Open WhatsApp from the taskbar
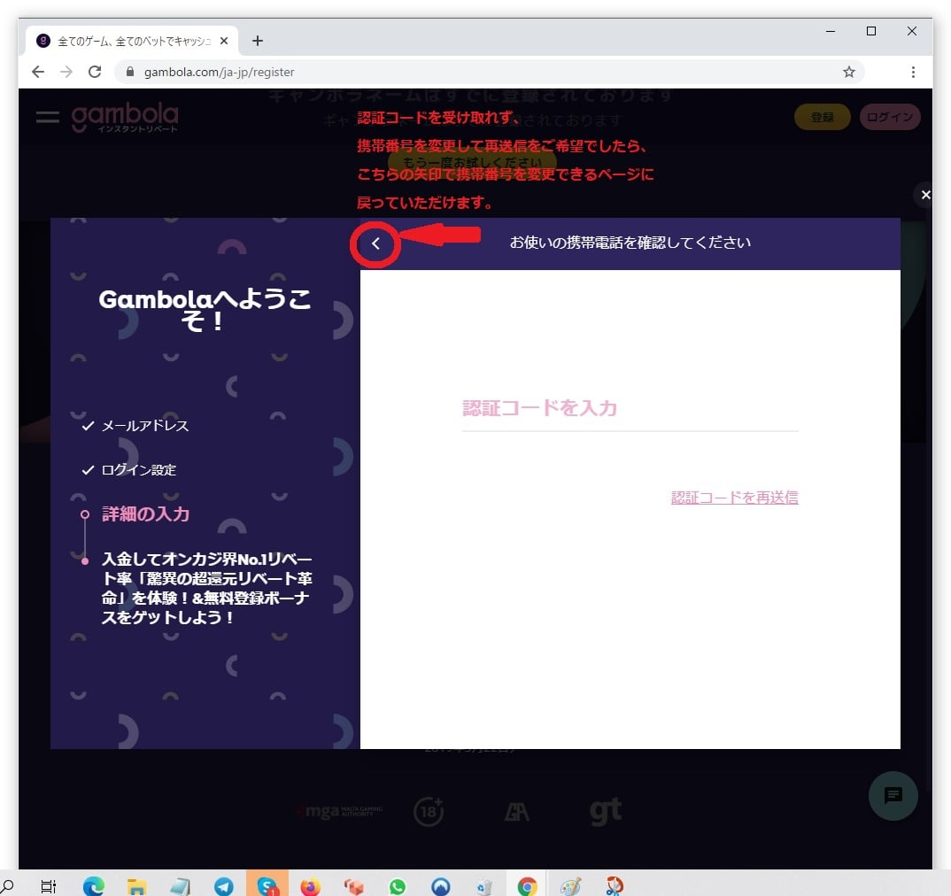 click(398, 886)
